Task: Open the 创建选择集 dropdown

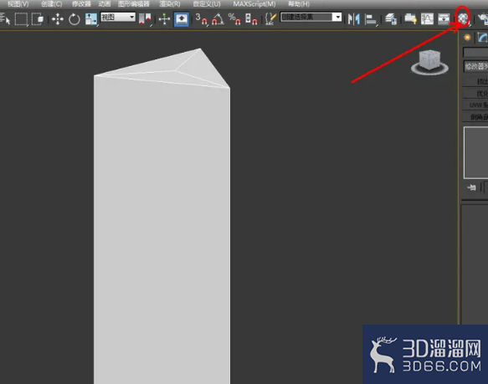Action: coord(311,17)
